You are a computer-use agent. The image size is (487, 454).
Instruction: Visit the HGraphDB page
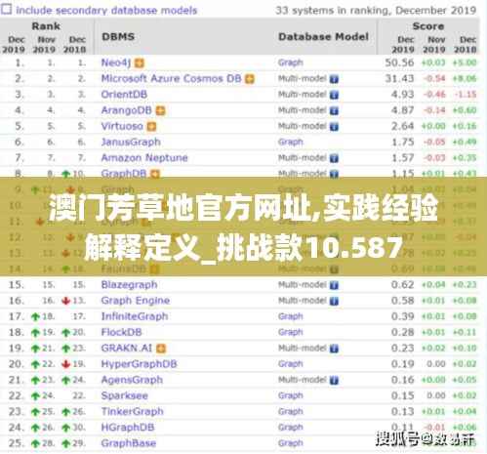128,428
